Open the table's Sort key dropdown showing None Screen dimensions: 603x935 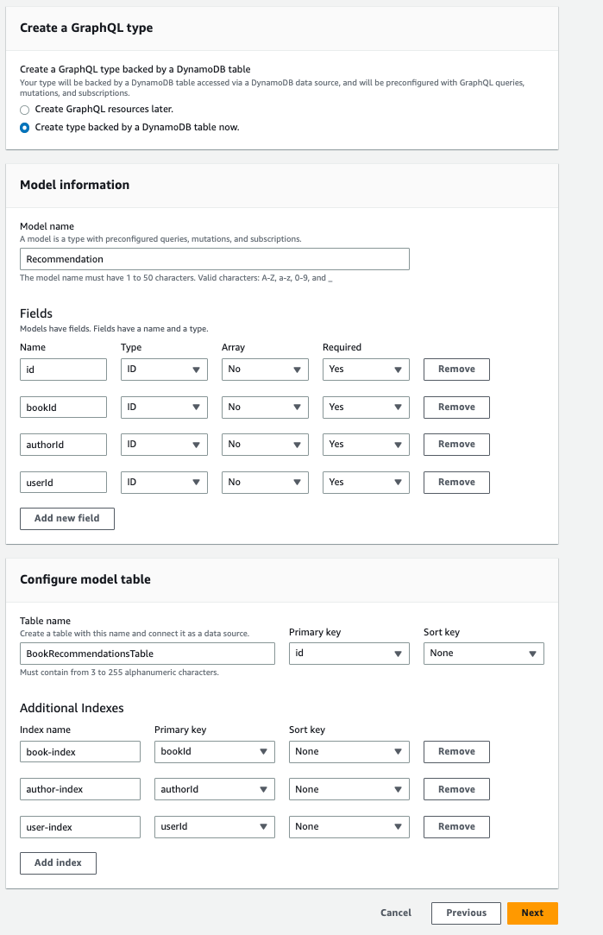(483, 653)
